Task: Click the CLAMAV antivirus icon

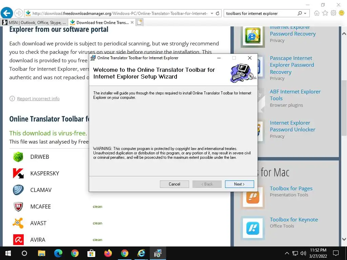Action: [18, 190]
